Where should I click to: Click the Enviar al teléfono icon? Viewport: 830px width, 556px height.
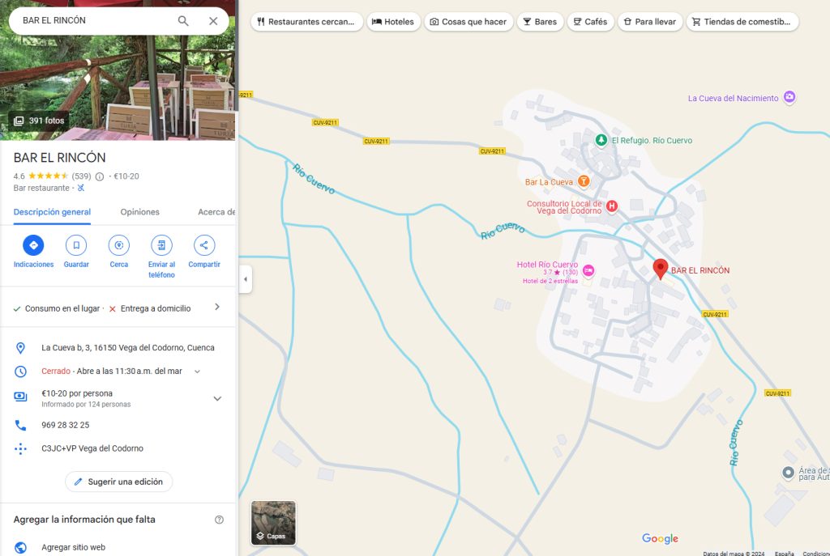click(161, 245)
